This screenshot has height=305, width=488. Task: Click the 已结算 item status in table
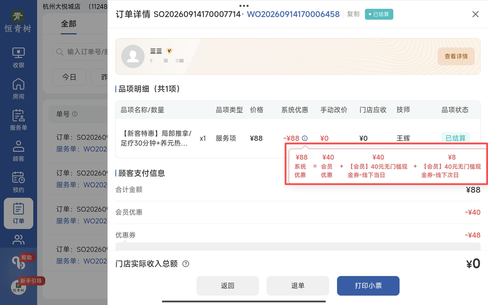(455, 138)
